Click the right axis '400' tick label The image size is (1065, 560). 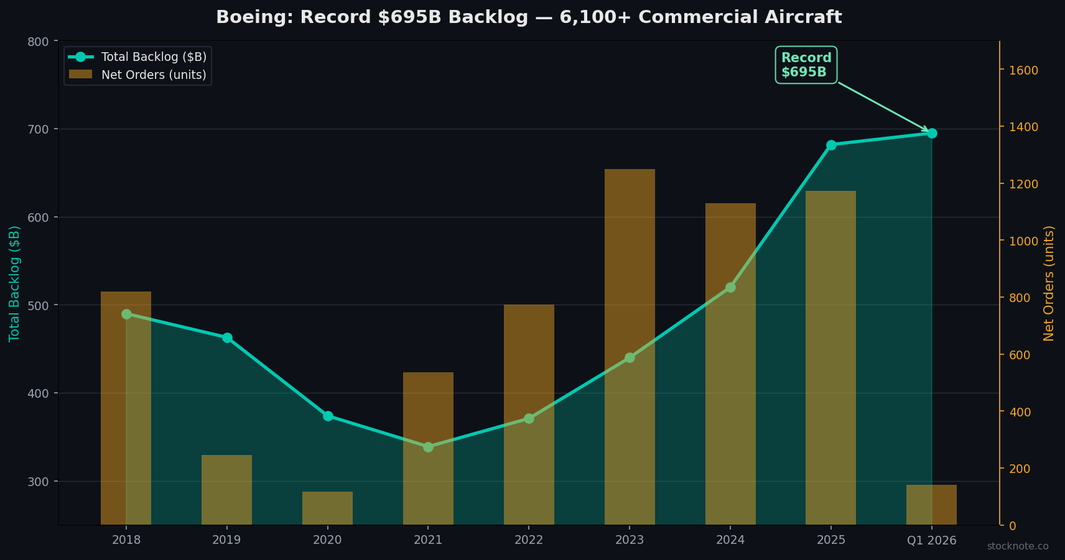pyautogui.click(x=1020, y=412)
